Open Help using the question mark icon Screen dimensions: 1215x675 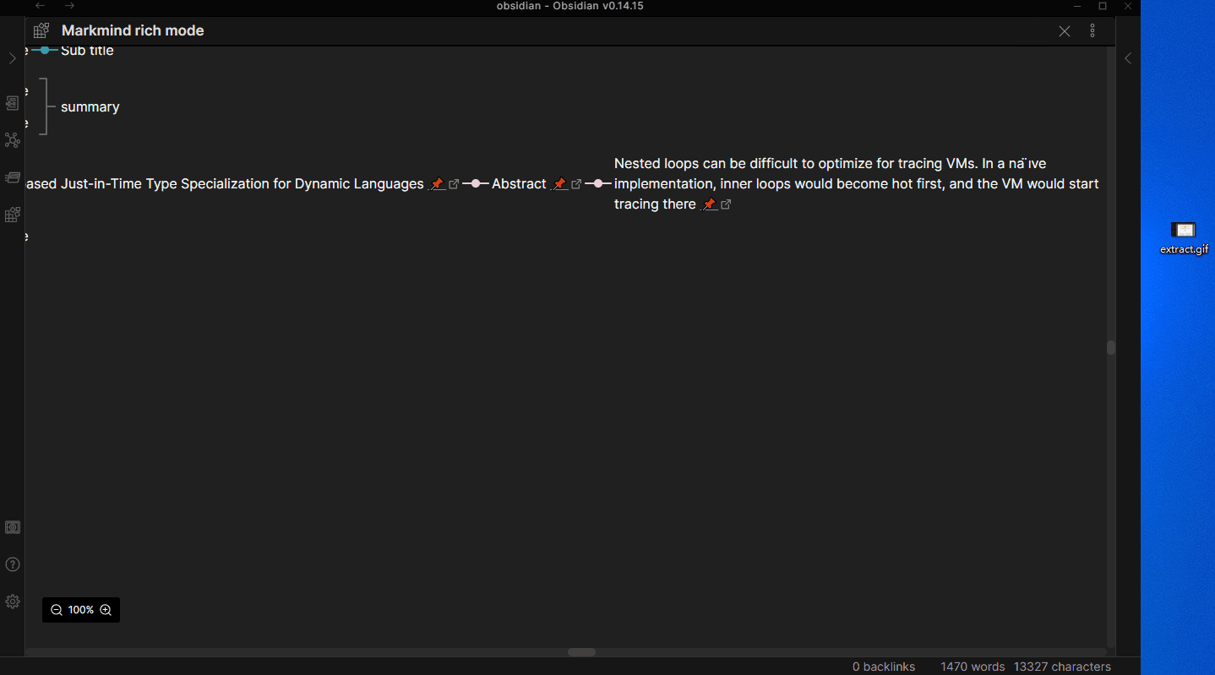tap(12, 564)
